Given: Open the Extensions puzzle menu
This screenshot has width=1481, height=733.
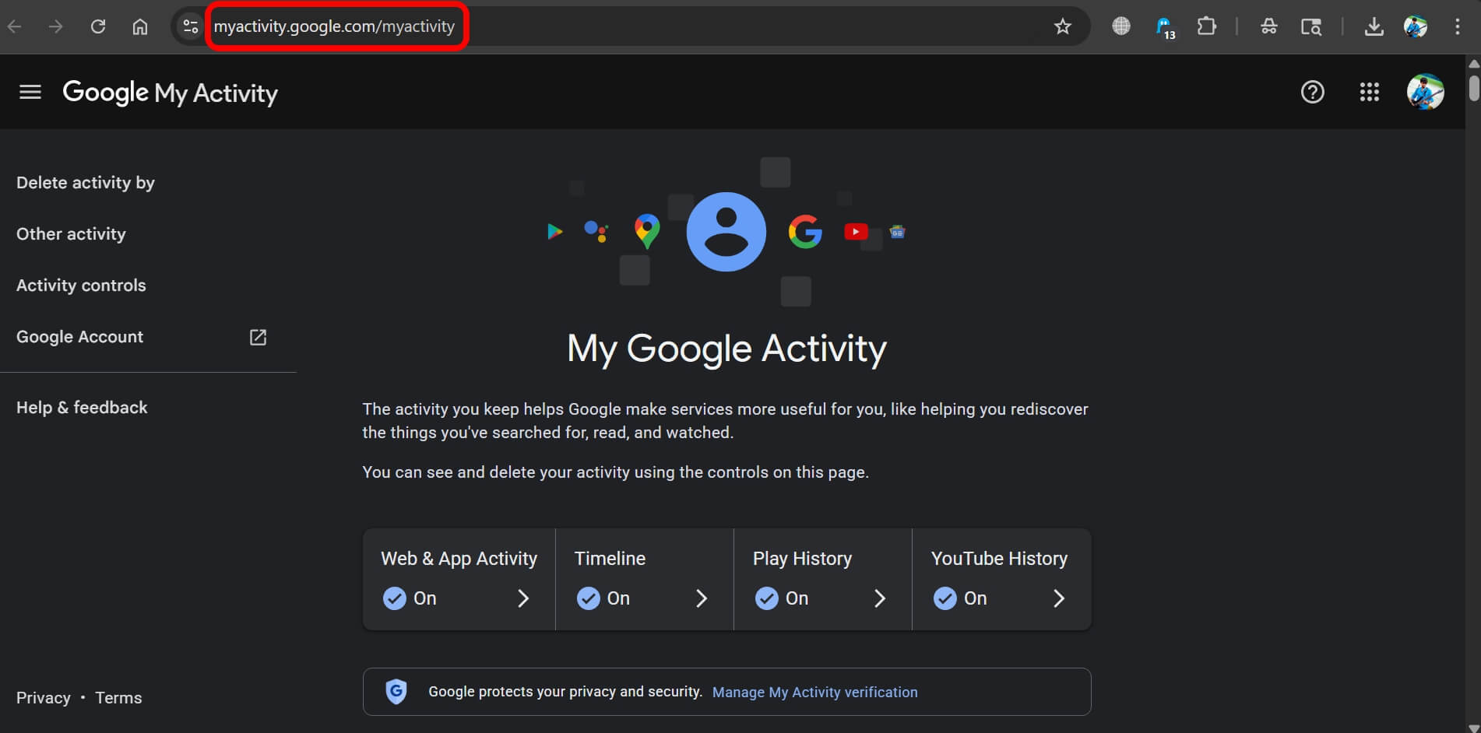Looking at the screenshot, I should pyautogui.click(x=1206, y=26).
